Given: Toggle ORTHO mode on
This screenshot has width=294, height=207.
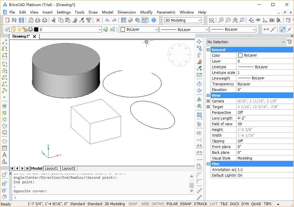Looking at the screenshot, I should coord(158,204).
